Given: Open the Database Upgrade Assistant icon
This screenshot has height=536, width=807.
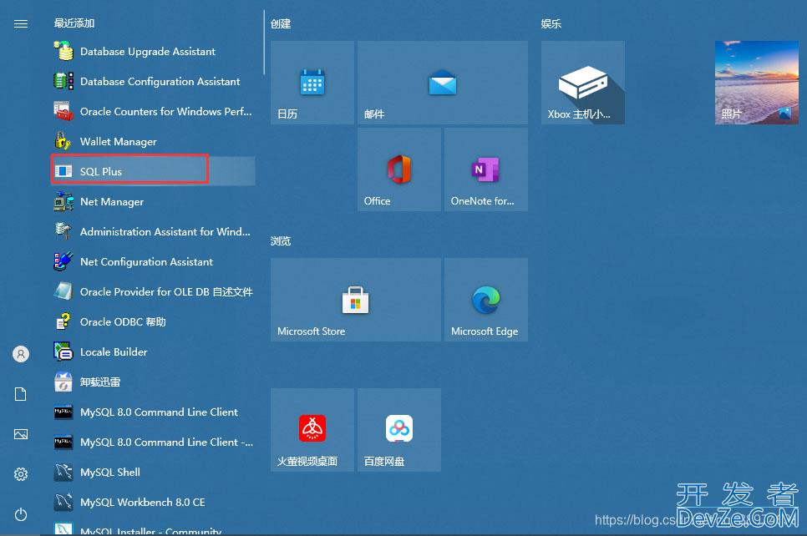Looking at the screenshot, I should point(63,51).
